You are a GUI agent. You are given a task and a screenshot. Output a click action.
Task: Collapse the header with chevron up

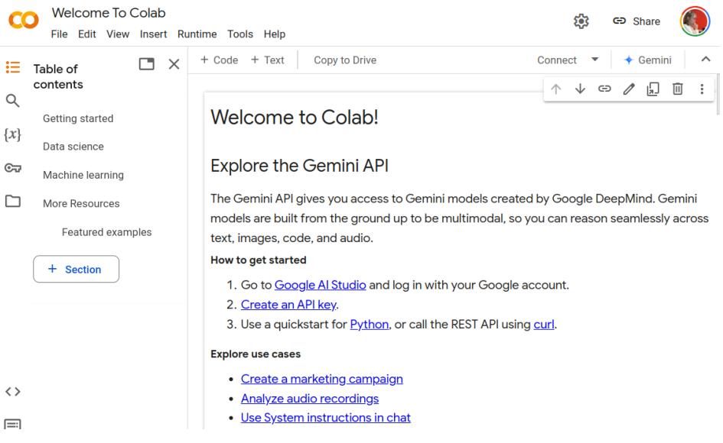tap(705, 60)
